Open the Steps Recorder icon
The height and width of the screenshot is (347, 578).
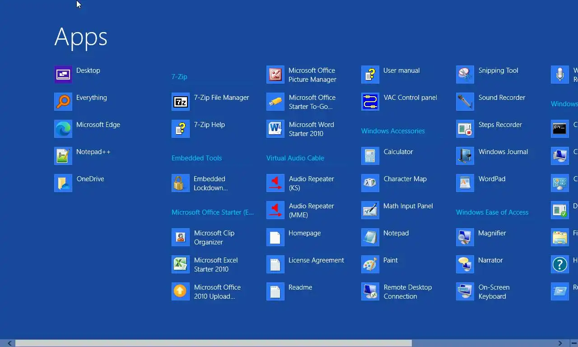click(465, 129)
